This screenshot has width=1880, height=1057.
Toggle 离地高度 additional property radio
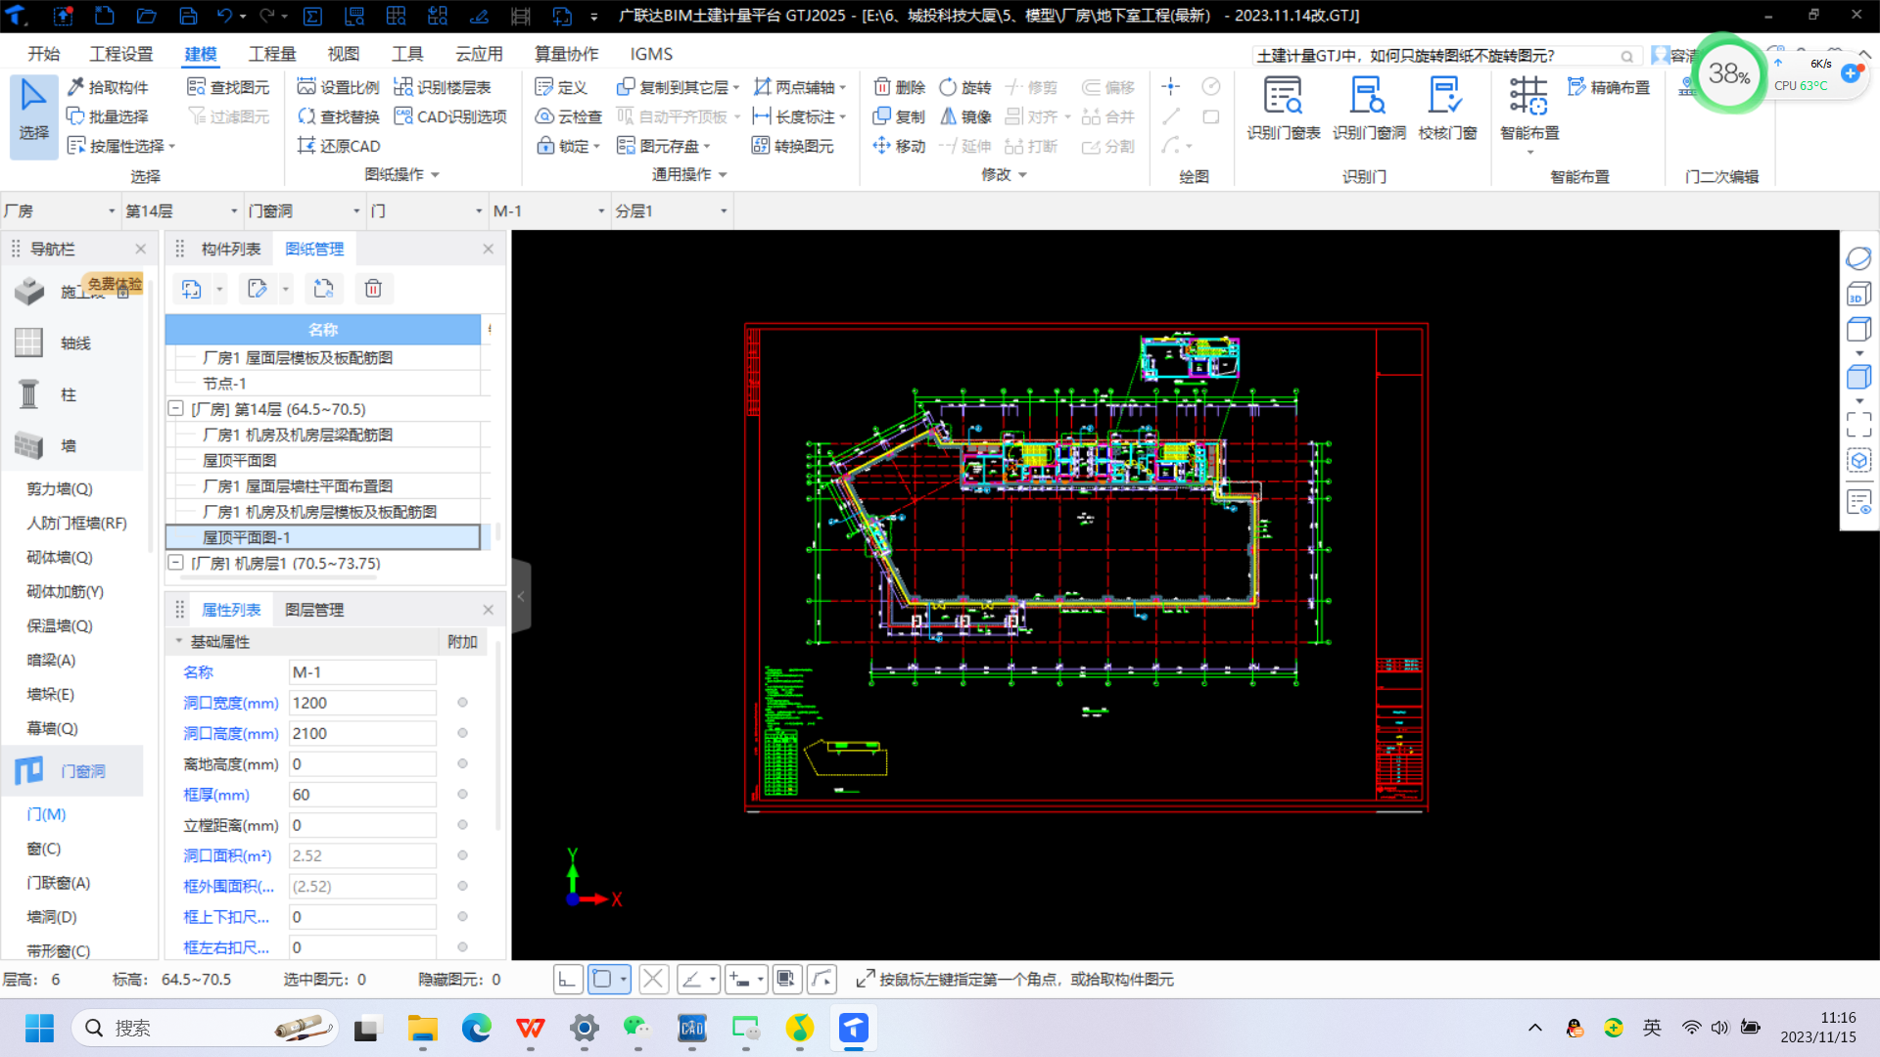462,763
